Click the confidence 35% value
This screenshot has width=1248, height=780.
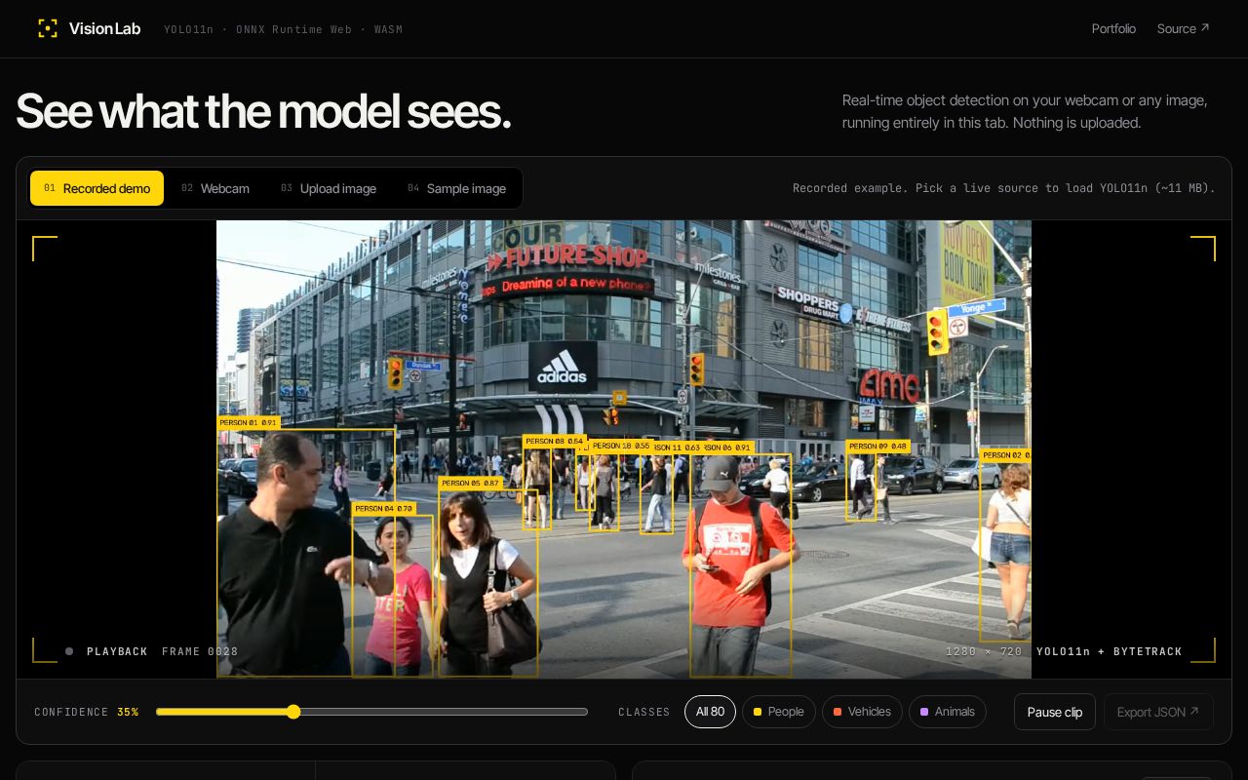coord(128,712)
